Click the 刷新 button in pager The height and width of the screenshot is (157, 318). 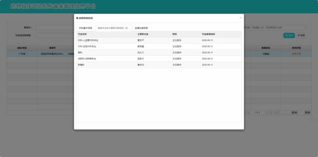point(307,113)
